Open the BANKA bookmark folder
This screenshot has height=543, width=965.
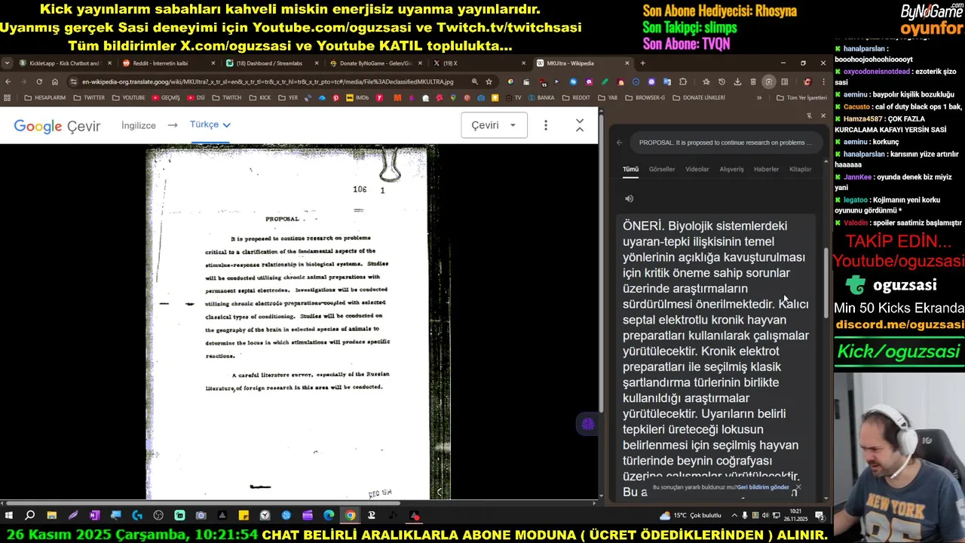click(540, 97)
